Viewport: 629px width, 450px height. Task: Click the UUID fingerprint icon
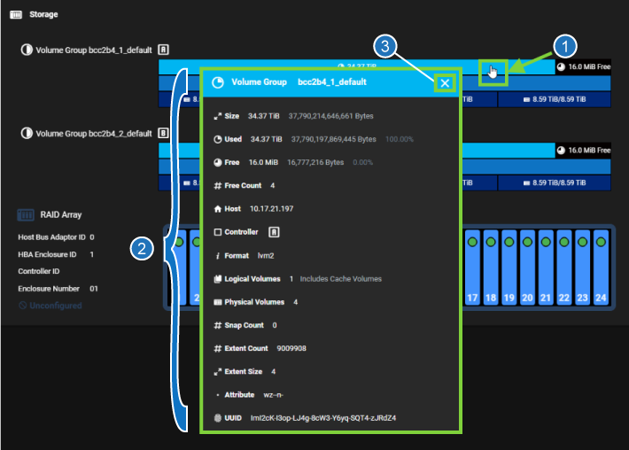click(218, 417)
